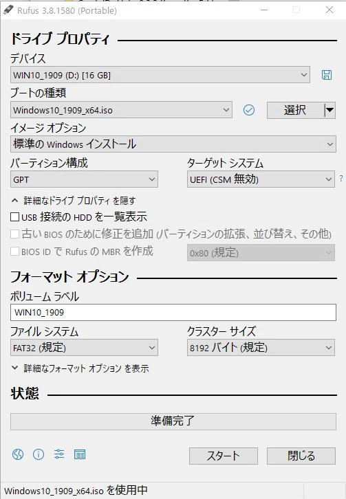
Task: Open the クラスターサイズ 8192 バイト dropdown
Action: tap(261, 348)
